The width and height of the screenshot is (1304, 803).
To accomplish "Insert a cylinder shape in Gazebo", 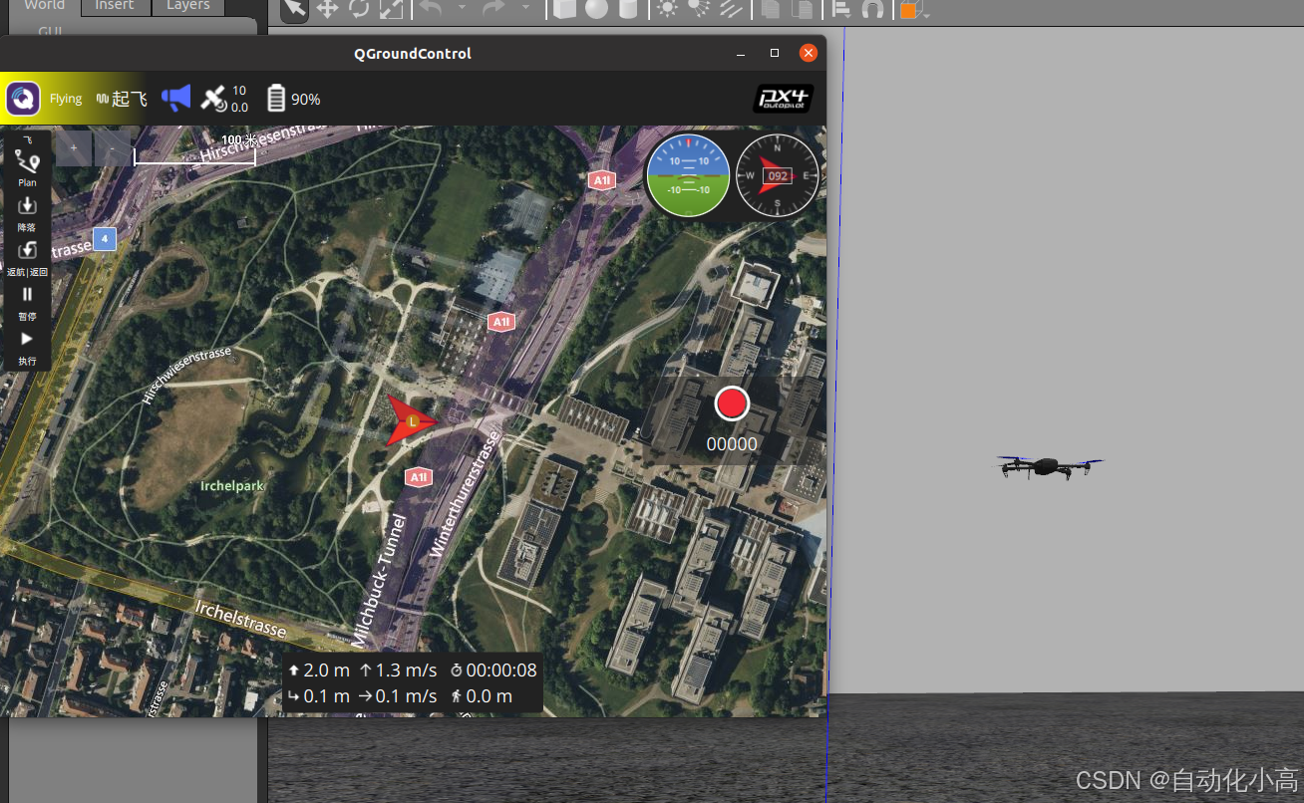I will click(x=627, y=9).
